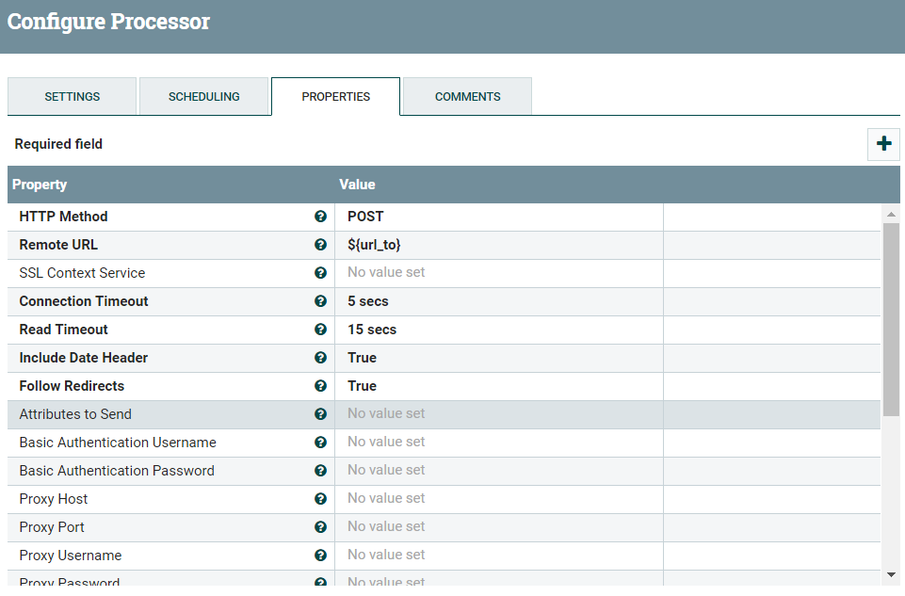Click help icon for Proxy Host
This screenshot has width=905, height=596.
click(x=320, y=499)
